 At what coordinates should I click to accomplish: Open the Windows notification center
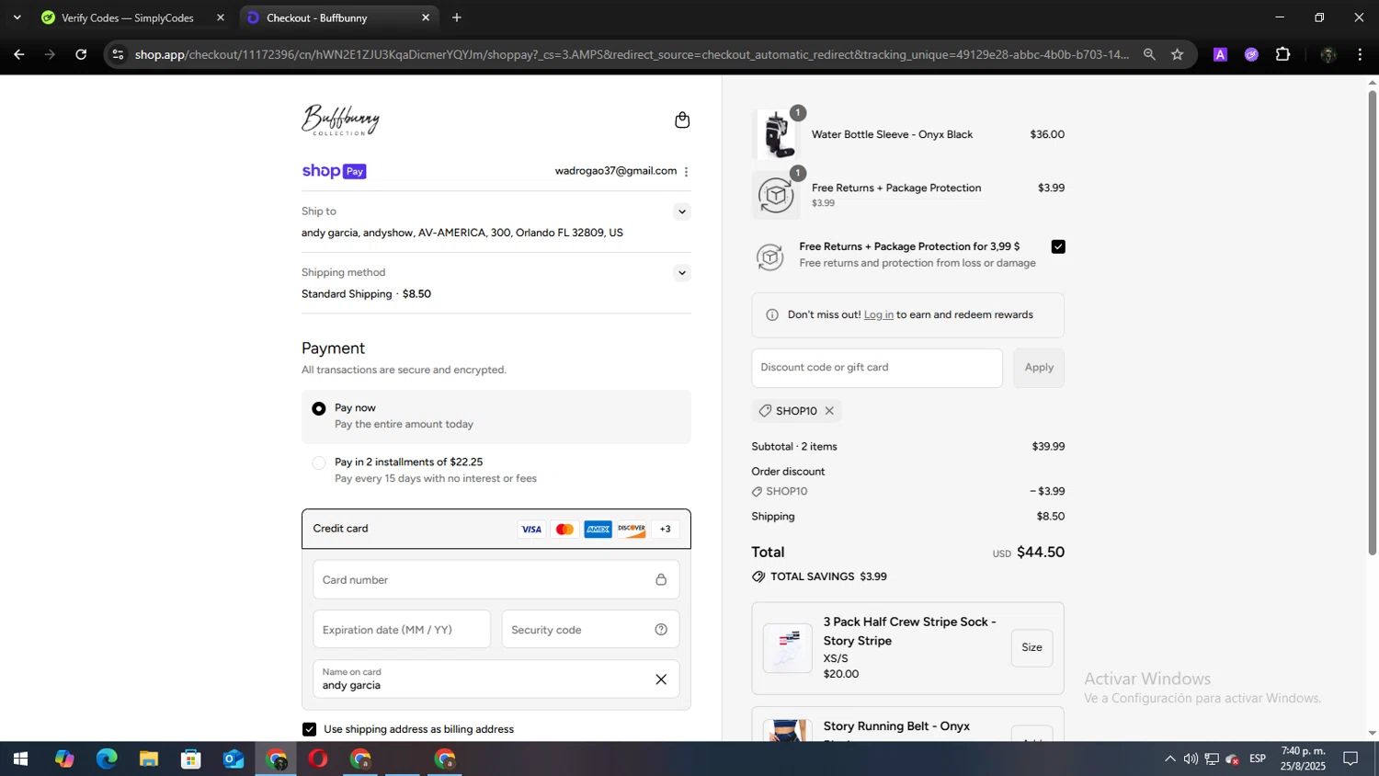(1351, 759)
